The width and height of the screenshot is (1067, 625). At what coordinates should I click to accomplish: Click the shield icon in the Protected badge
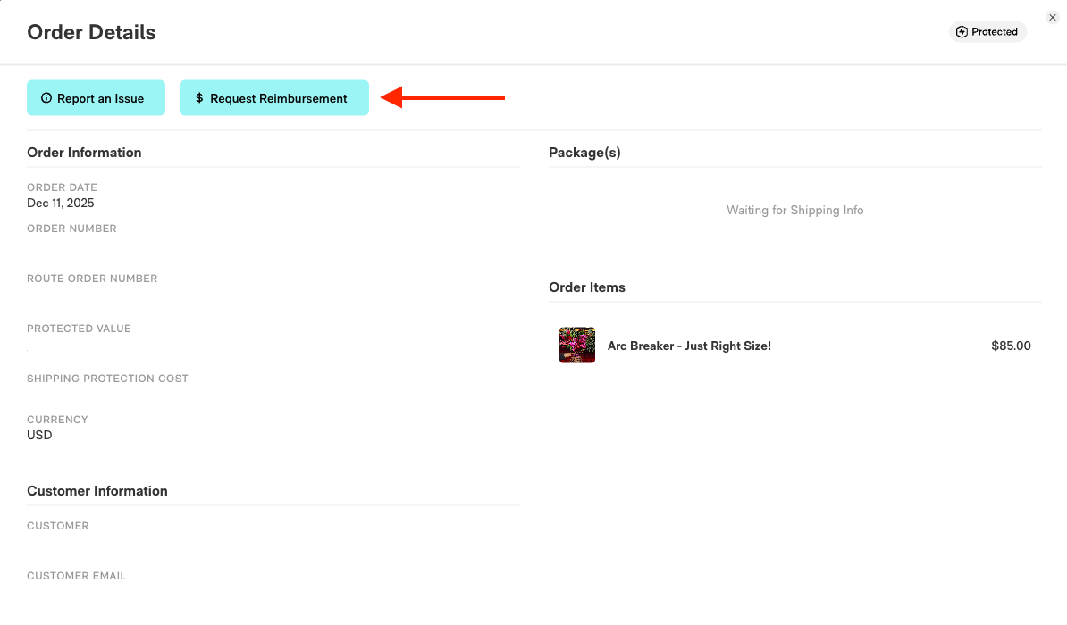[962, 32]
